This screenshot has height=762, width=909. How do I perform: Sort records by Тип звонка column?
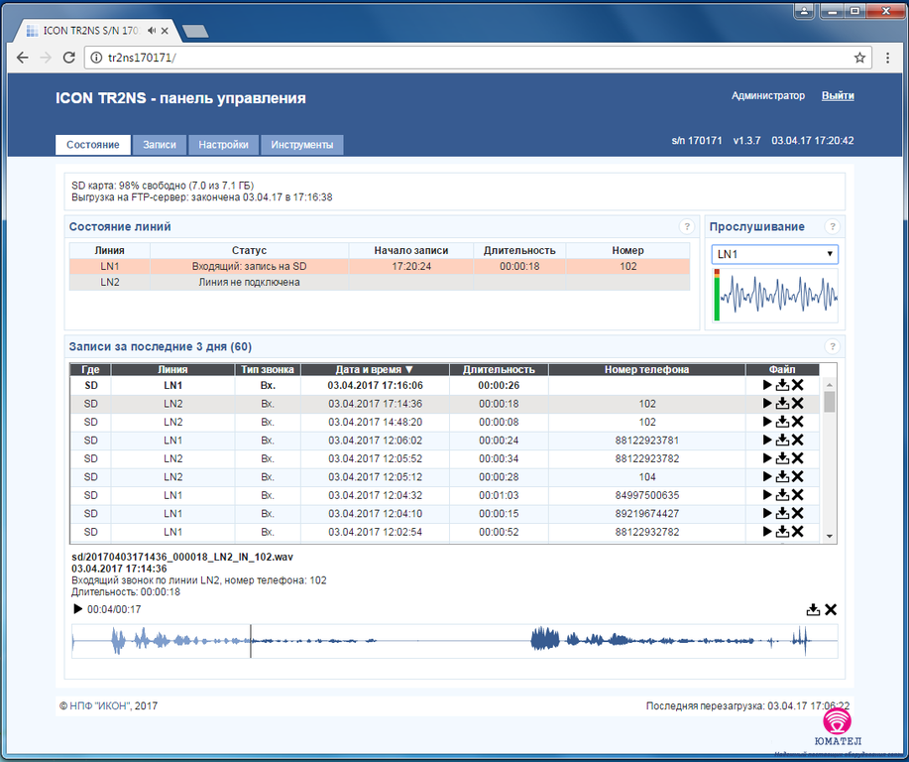pos(268,369)
